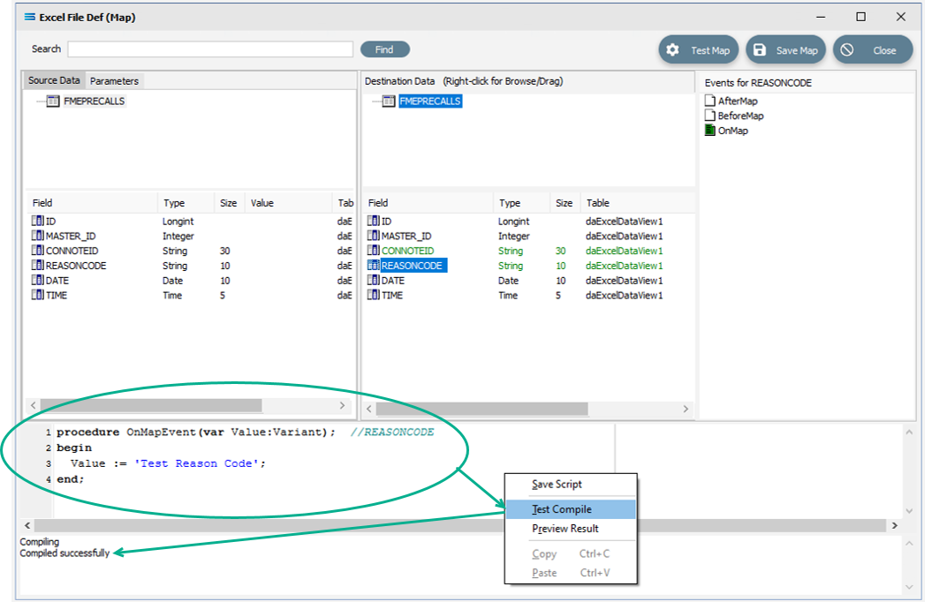Click the BeforeMap event name

point(740,117)
